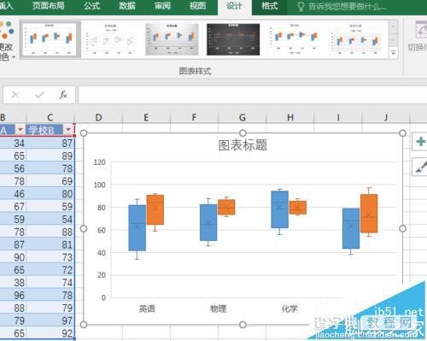This screenshot has height=341, width=427.
Task: Click inside the formula bar
Action: (x=252, y=95)
